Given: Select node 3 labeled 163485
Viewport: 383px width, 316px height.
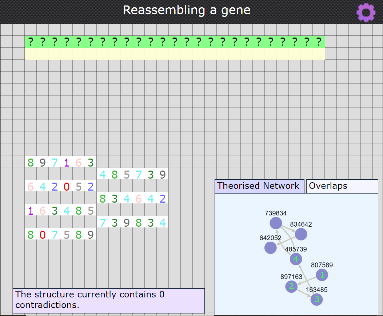Looking at the screenshot, I should point(317,300).
